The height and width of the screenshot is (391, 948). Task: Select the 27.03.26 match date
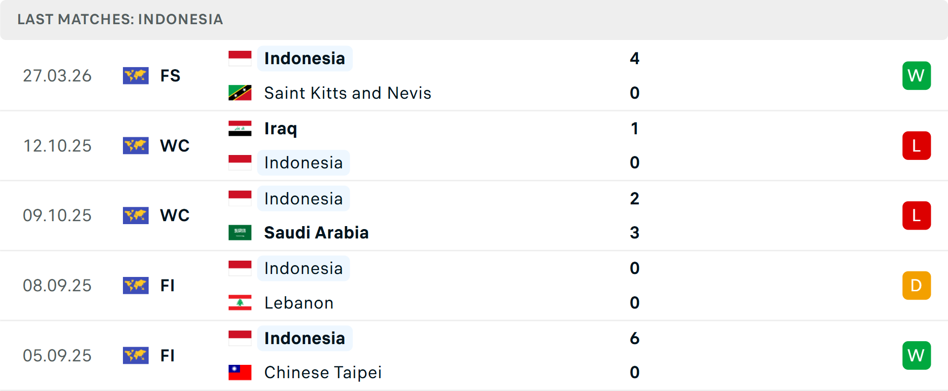tap(57, 76)
